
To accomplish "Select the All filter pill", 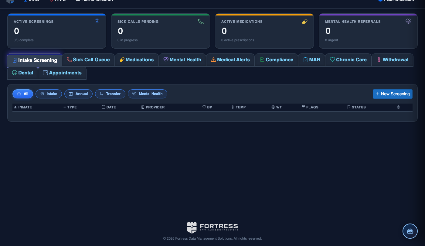I will point(23,94).
